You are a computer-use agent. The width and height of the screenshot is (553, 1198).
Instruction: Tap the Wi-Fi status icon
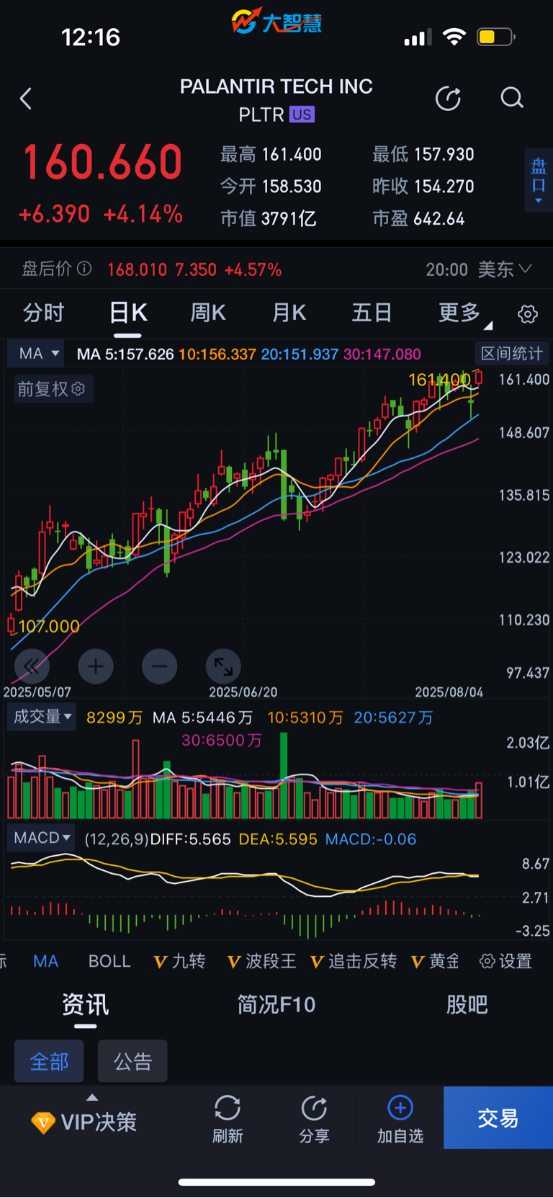(x=454, y=37)
